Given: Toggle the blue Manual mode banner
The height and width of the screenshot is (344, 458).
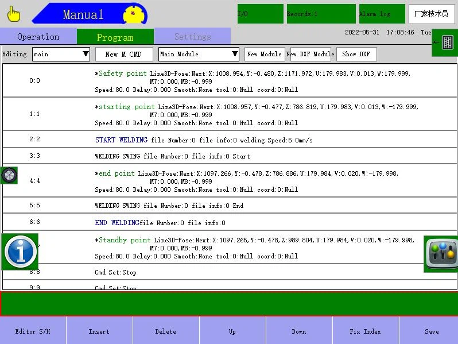Looking at the screenshot, I should click(x=83, y=14).
